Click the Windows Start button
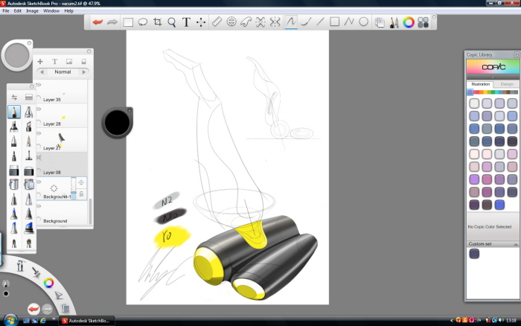This screenshot has height=326, width=521. pos(10,320)
